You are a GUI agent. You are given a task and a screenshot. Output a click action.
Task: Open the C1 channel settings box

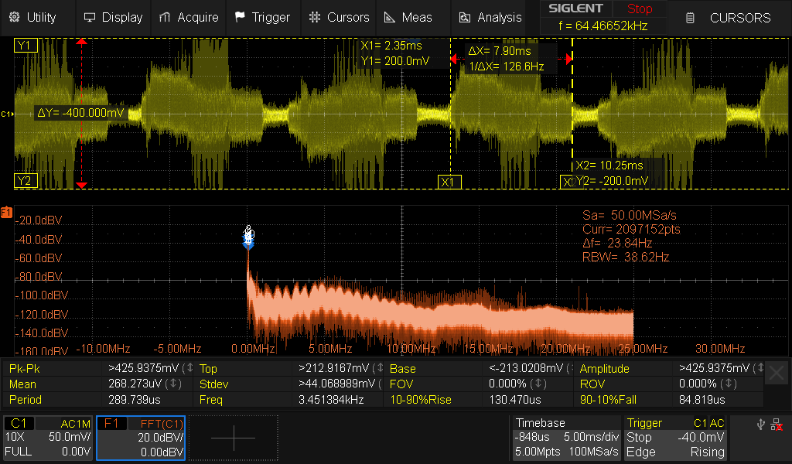click(x=48, y=438)
